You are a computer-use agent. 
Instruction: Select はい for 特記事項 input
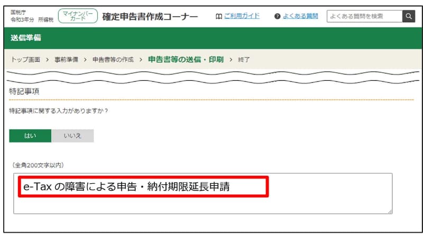30,136
